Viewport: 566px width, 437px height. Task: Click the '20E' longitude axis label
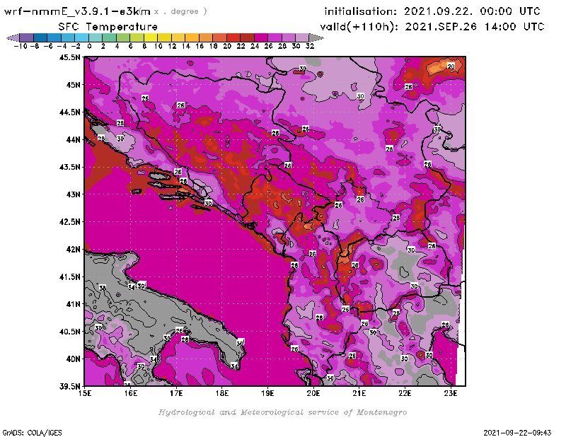(x=313, y=393)
